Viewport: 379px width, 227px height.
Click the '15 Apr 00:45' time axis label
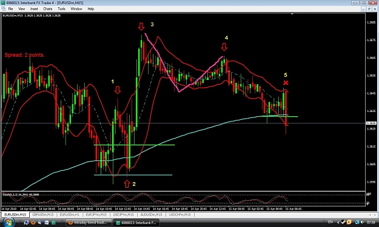point(236,209)
